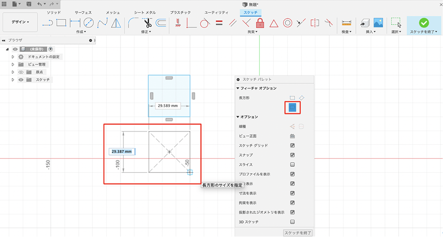Enable the 3D スケッチ checkbox
Screen dimensions: 443x237
point(292,222)
